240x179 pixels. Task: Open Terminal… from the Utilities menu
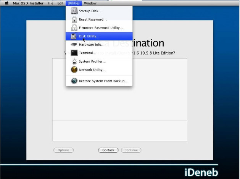click(x=99, y=53)
